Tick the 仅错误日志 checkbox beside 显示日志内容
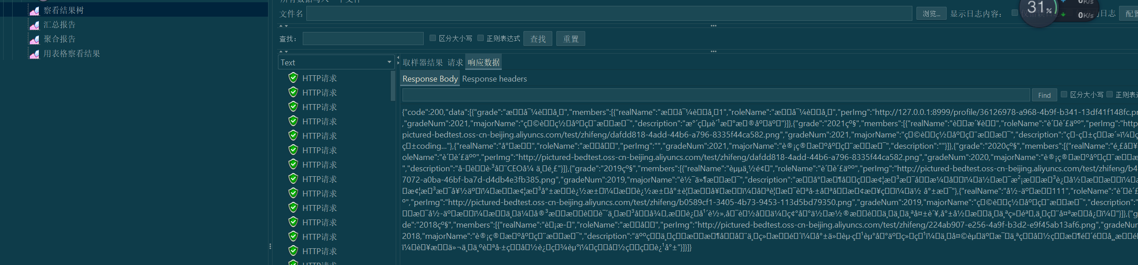This screenshot has height=265, width=1138. [x=1015, y=13]
